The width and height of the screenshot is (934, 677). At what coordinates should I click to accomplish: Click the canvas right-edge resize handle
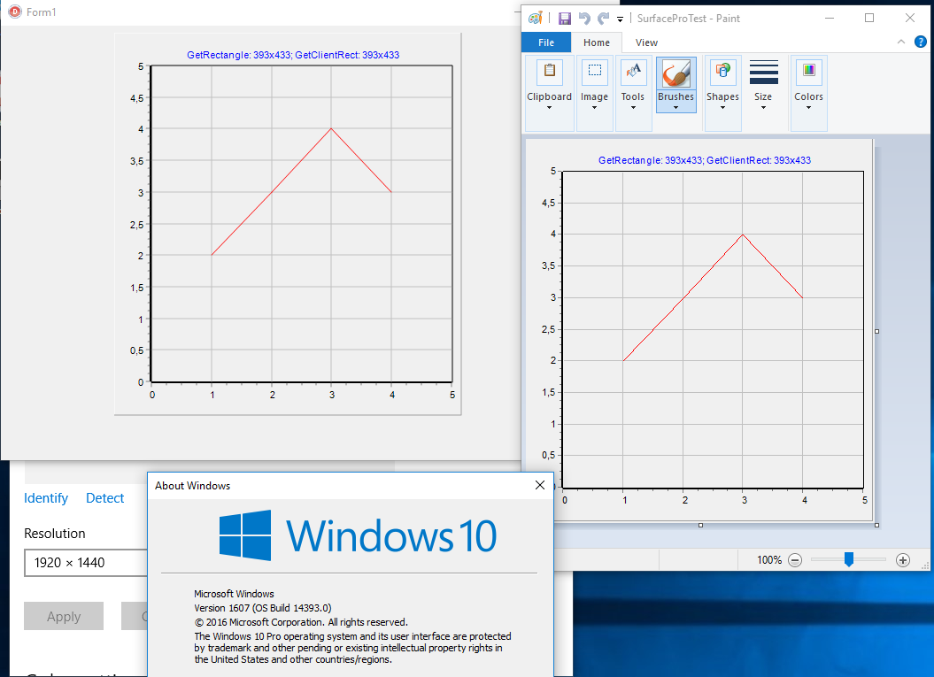(x=876, y=331)
